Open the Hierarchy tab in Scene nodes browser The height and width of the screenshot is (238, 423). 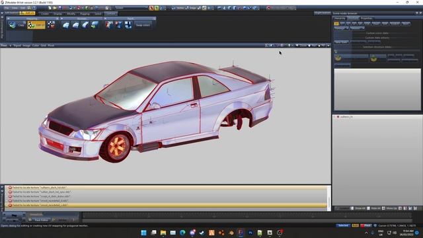[x=340, y=19]
